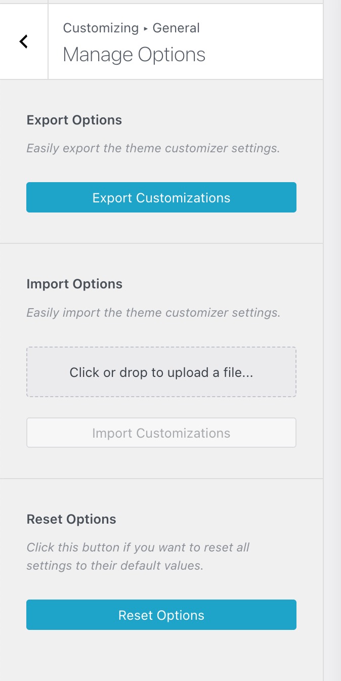This screenshot has width=341, height=681.
Task: Open the file upload drop area
Action: pos(161,372)
